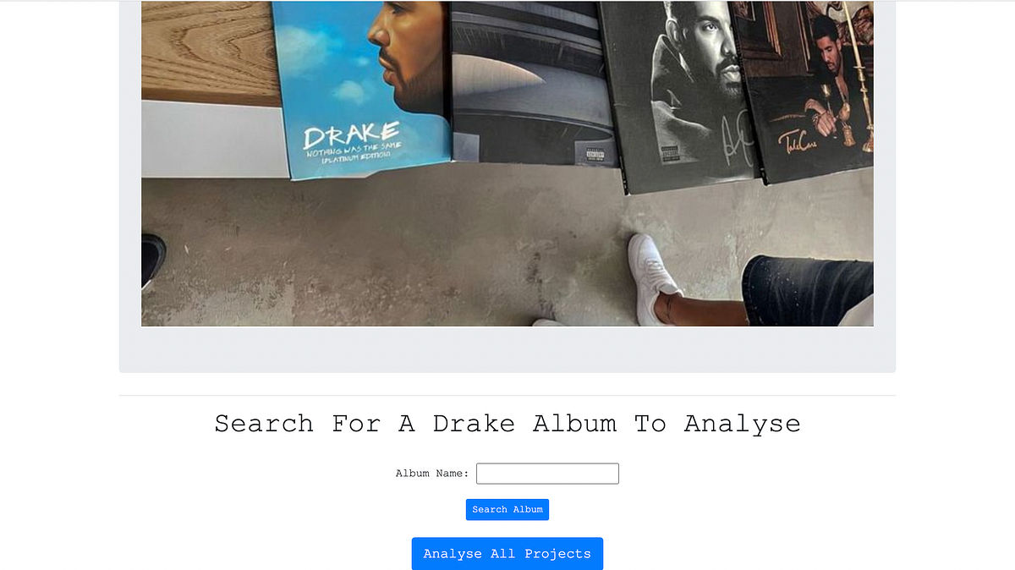Click the white DRAKE lettering on blue cover
The height and width of the screenshot is (570, 1015).
click(x=351, y=134)
